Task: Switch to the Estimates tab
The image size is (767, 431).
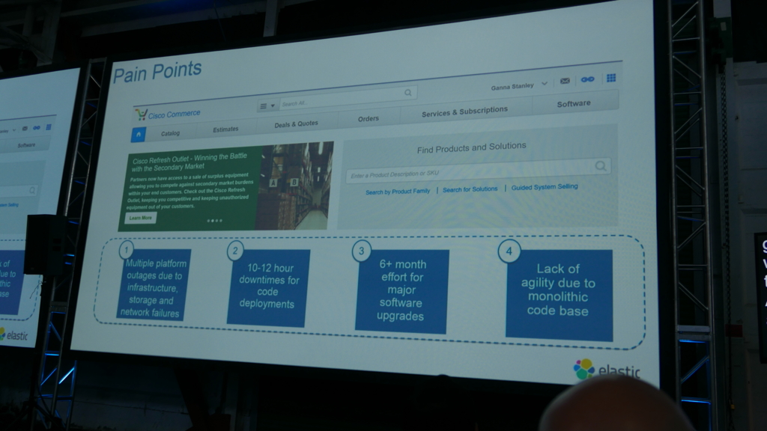Action: point(225,129)
